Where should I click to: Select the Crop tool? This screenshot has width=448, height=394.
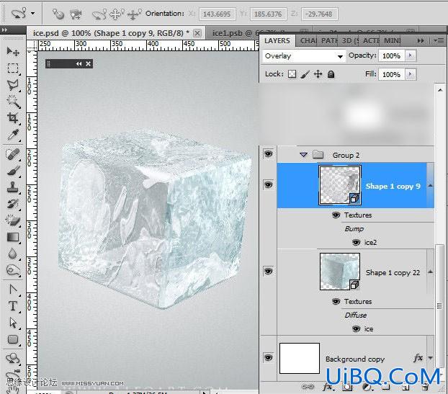coord(13,117)
